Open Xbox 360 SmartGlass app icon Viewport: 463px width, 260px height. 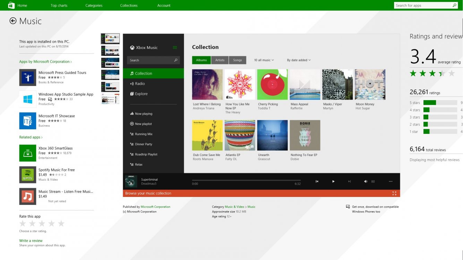[28, 153]
